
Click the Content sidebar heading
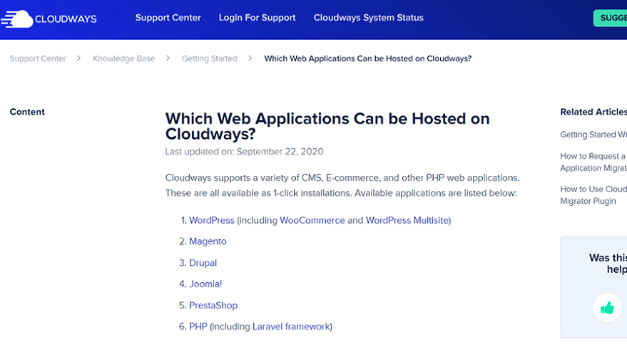pos(27,112)
